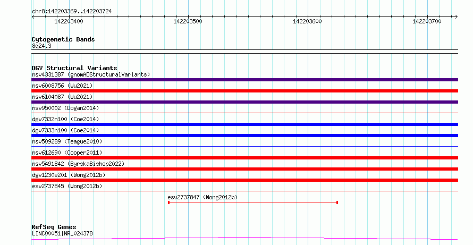The width and height of the screenshot is (473, 245).
Task: Select esv2737845 (Wong2012b) label
Action: [67, 186]
